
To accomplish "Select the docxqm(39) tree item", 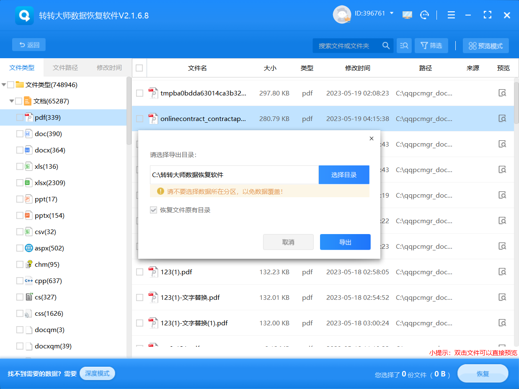I will click(53, 346).
